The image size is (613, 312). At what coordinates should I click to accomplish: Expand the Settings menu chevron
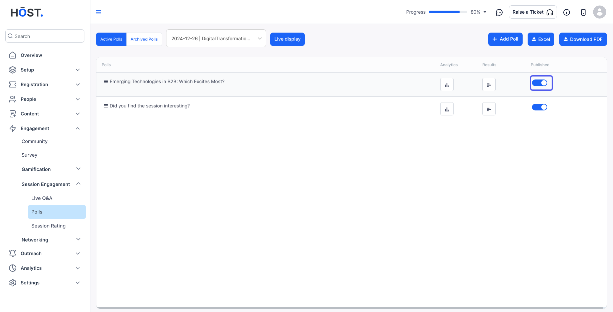click(78, 283)
